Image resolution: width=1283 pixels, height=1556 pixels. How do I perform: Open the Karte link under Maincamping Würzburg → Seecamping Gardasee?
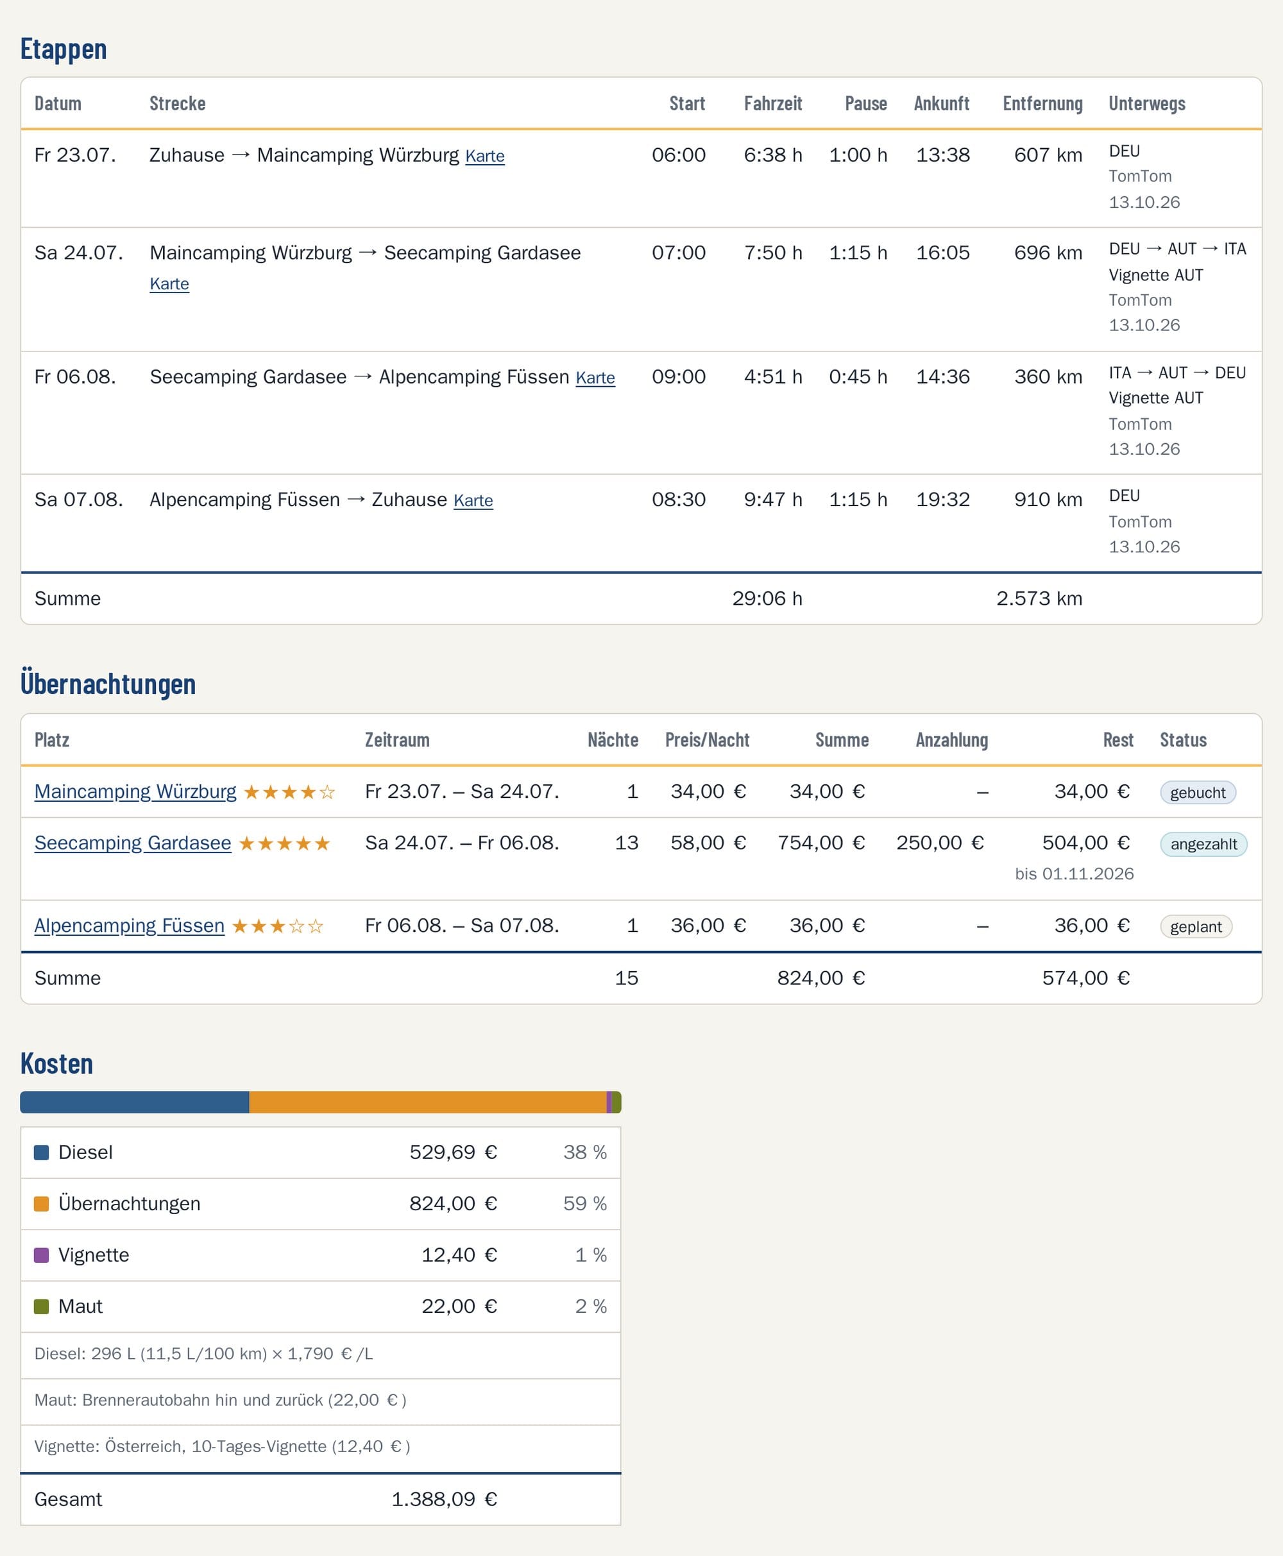click(169, 283)
